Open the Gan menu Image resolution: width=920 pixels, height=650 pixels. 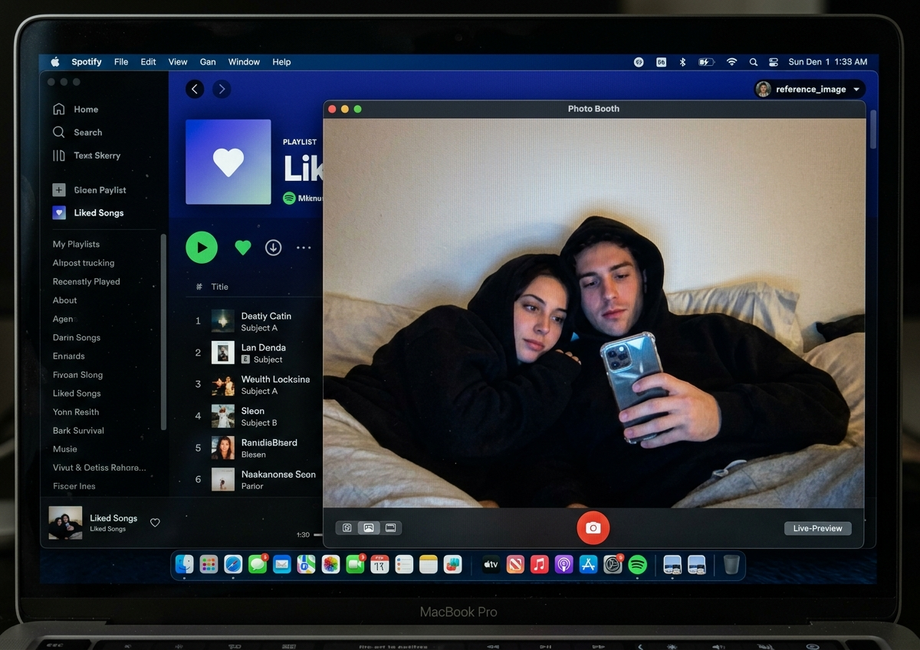pos(208,62)
